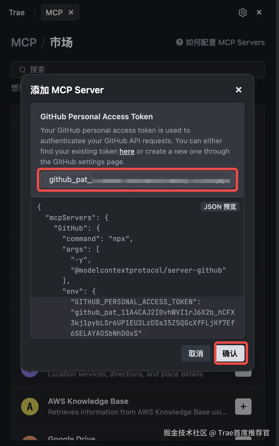Open settings via the gear icon

(x=242, y=13)
